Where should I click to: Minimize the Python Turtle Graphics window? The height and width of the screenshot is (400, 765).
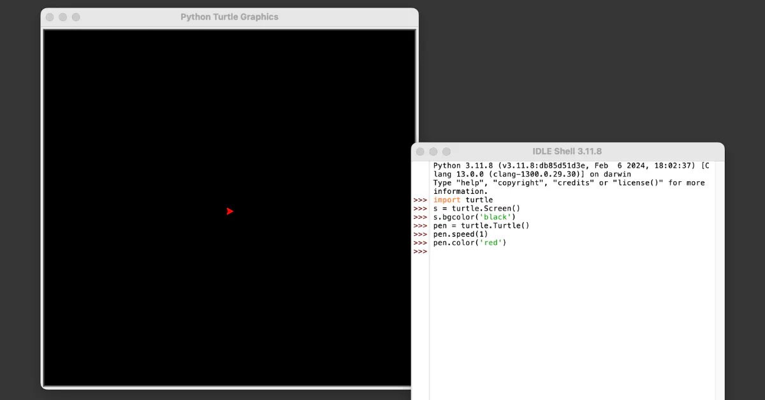(63, 17)
